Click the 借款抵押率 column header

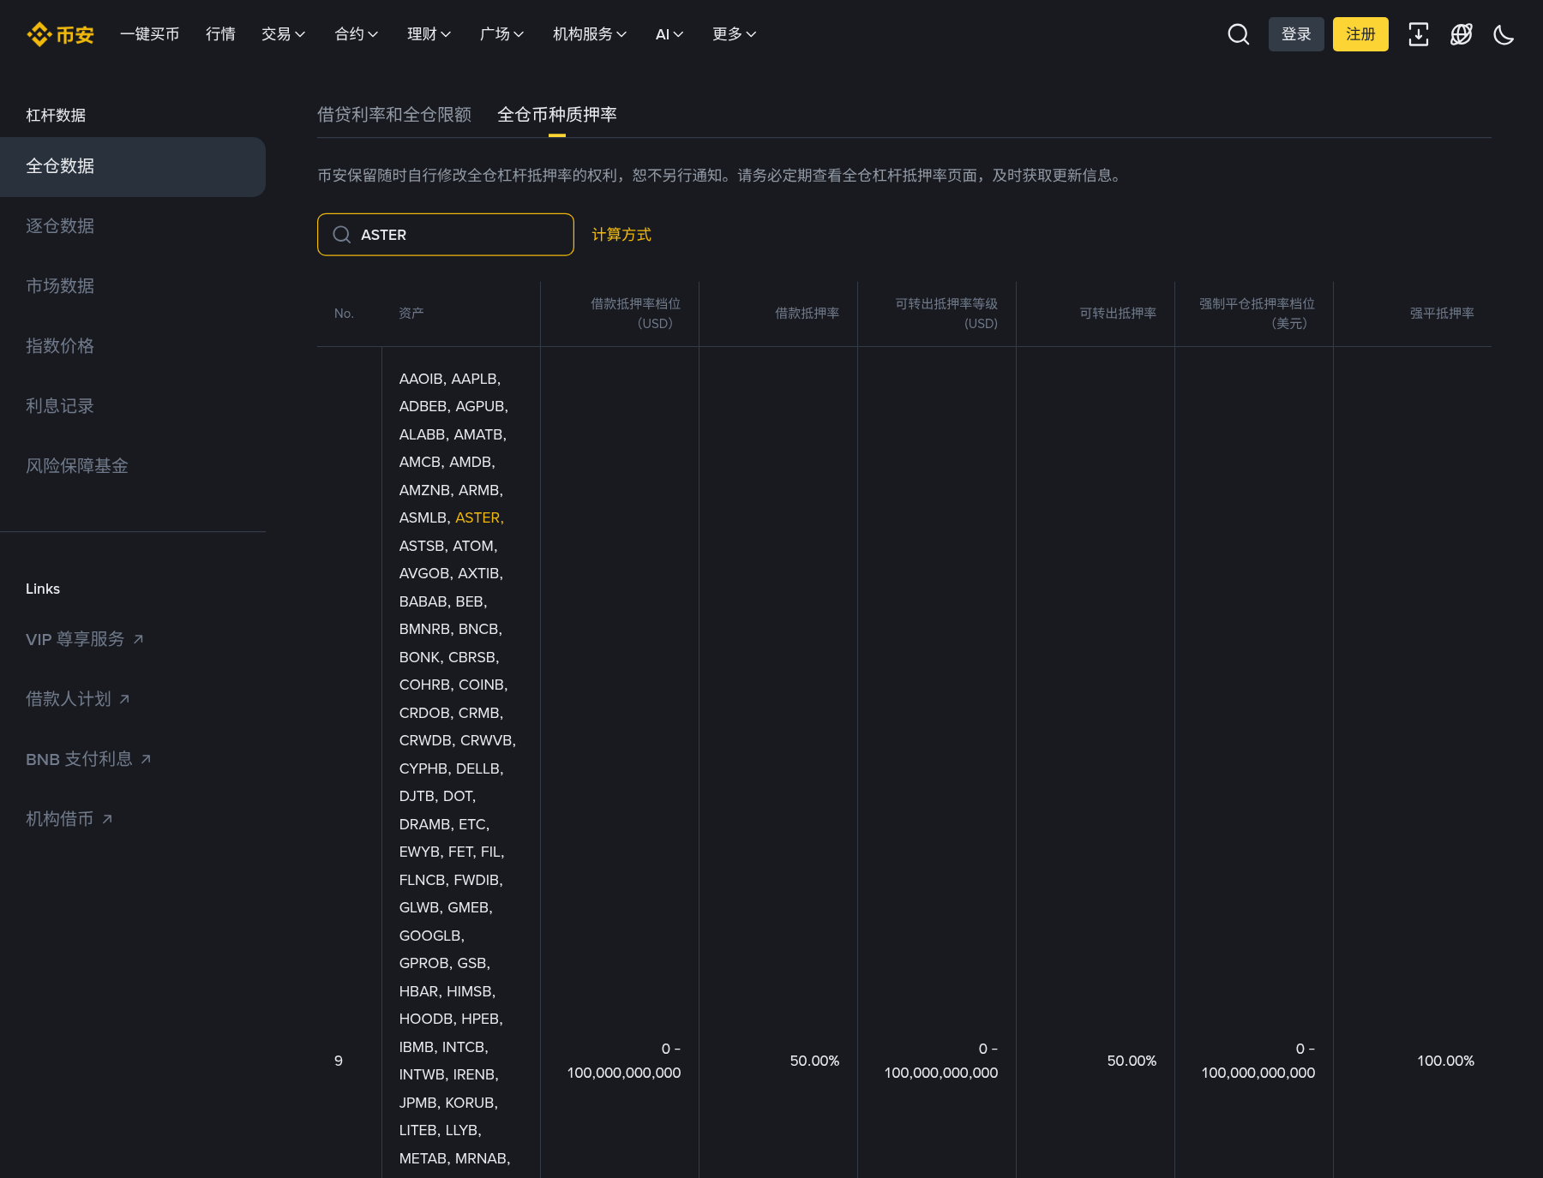pyautogui.click(x=807, y=314)
